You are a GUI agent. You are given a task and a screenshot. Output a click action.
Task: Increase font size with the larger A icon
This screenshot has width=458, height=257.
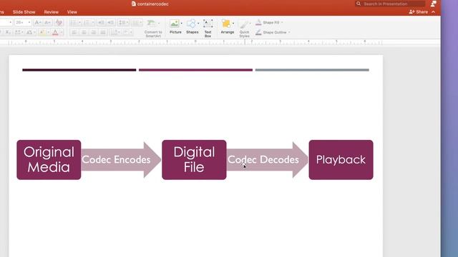coord(38,22)
